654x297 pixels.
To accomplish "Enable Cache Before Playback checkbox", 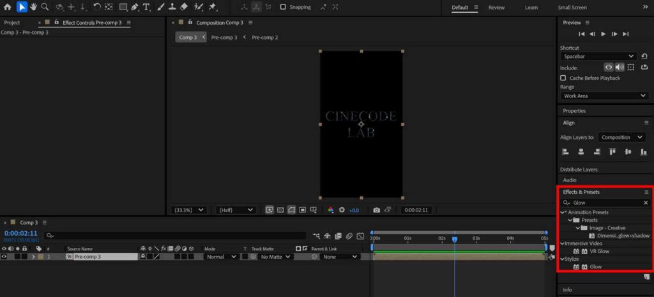I will 563,78.
